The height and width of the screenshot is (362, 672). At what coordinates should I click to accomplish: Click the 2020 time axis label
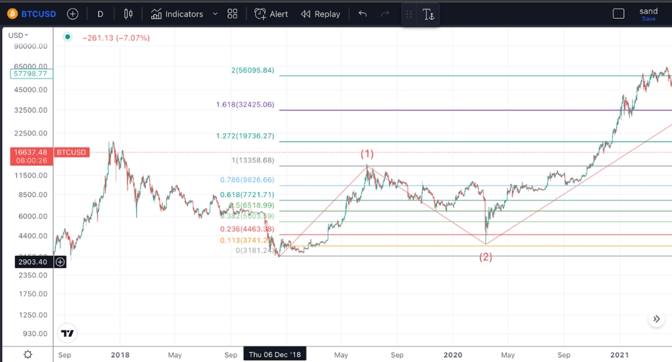(453, 355)
